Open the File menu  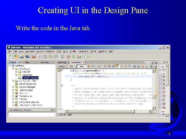coord(9,51)
